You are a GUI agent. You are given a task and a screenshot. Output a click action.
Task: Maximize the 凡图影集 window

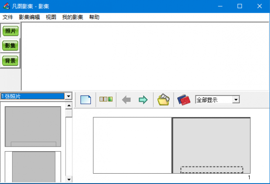[x=240, y=6]
